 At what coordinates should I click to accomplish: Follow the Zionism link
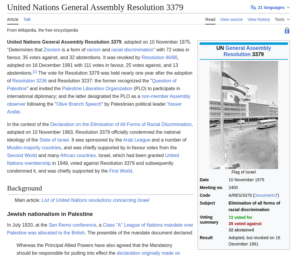coord(52,50)
